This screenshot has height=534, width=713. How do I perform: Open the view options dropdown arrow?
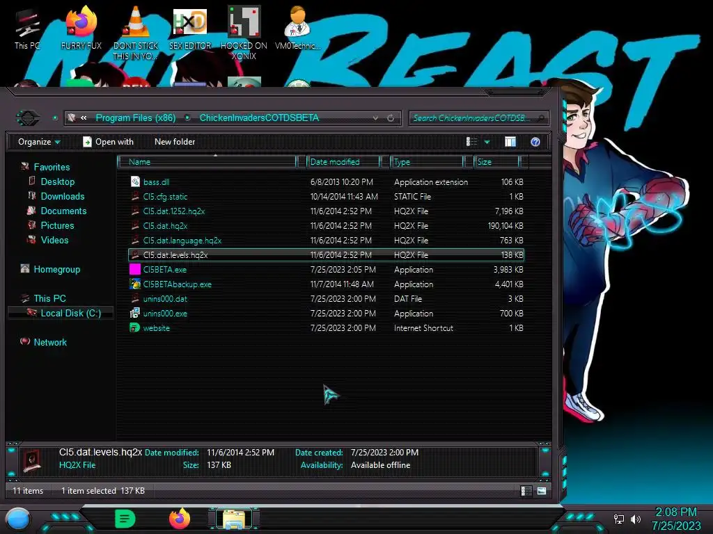pyautogui.click(x=487, y=142)
